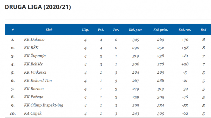Select KK Vinkovci in the standings

coord(35,72)
